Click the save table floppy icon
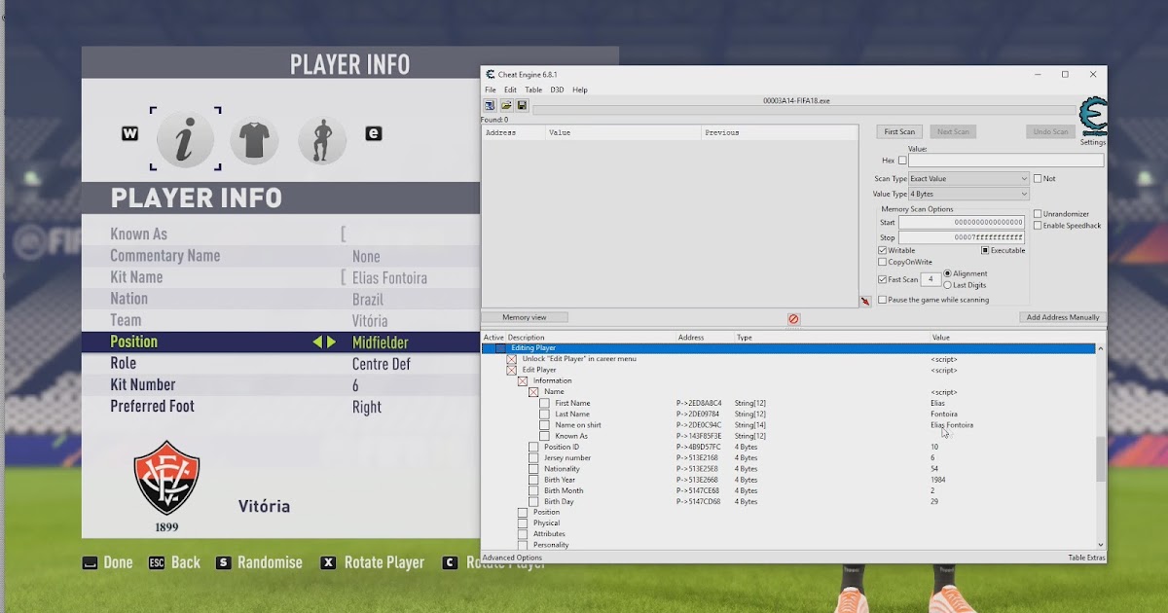 (522, 105)
